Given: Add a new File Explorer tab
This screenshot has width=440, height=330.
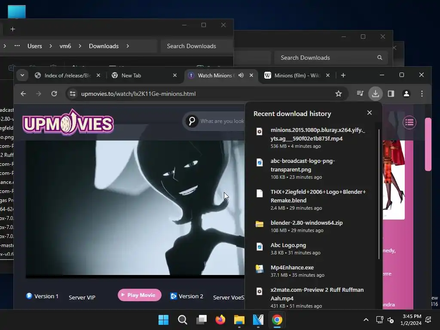Looking at the screenshot, I should (12, 29).
